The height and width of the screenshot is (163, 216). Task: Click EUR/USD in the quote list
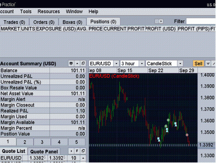point(11,158)
